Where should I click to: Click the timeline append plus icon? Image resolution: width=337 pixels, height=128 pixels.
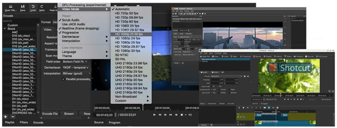coord(243,108)
